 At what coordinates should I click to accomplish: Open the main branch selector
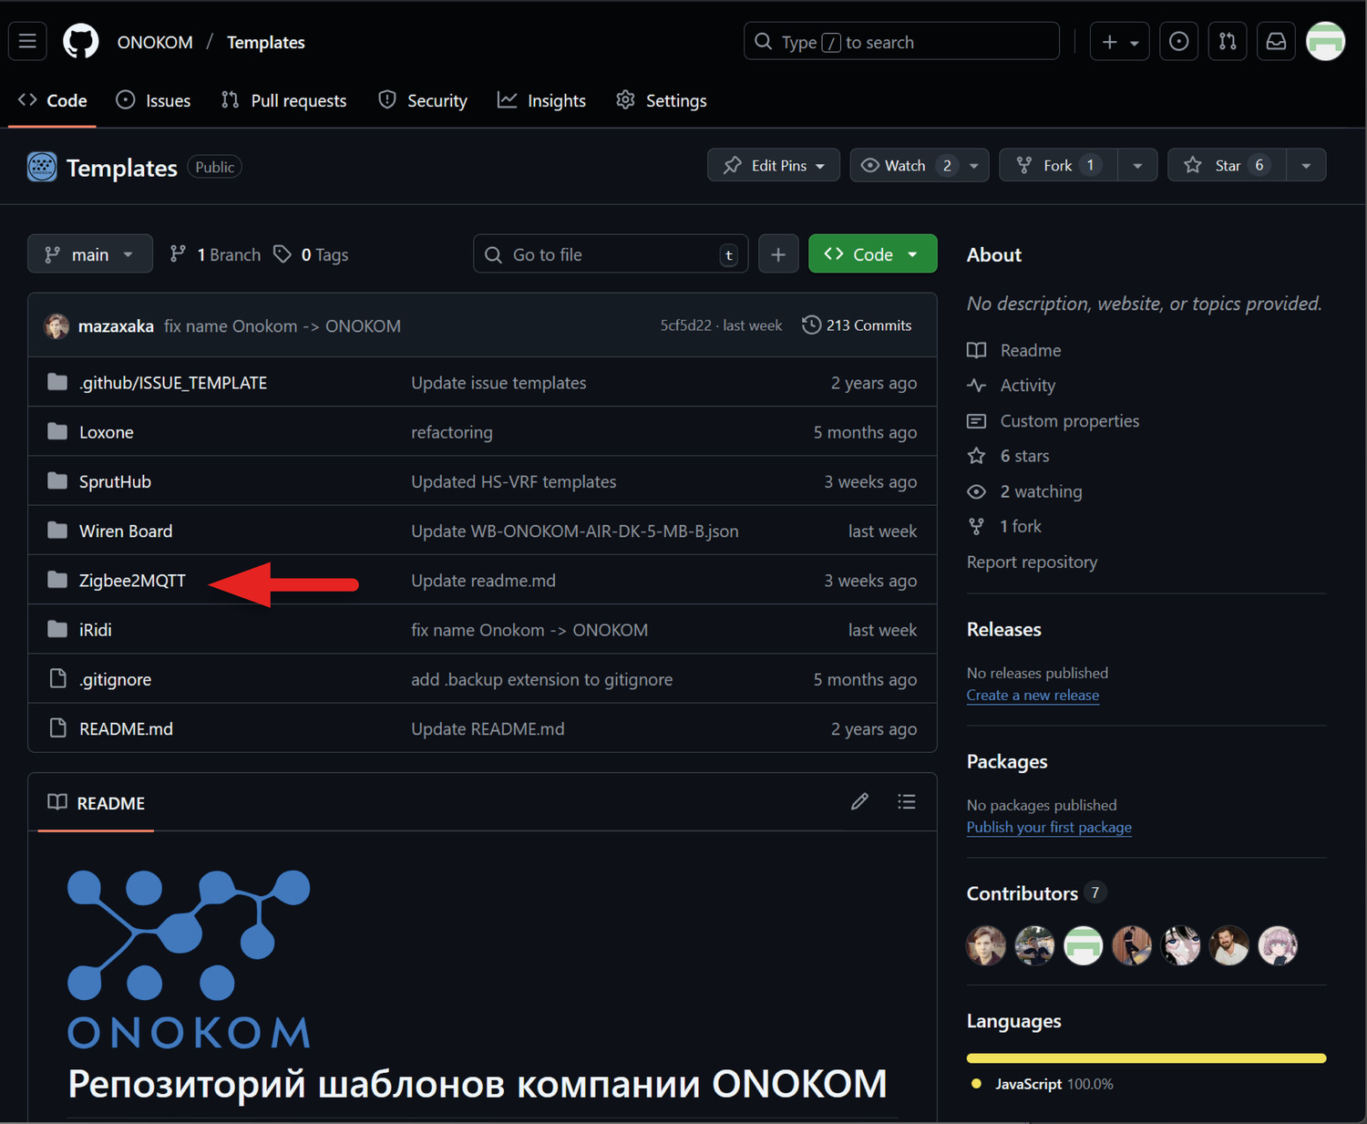pyautogui.click(x=89, y=253)
